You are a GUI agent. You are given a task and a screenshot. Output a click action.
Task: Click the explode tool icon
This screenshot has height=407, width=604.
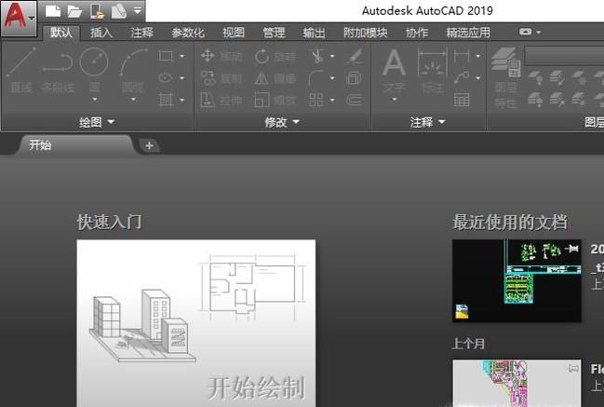click(x=354, y=78)
